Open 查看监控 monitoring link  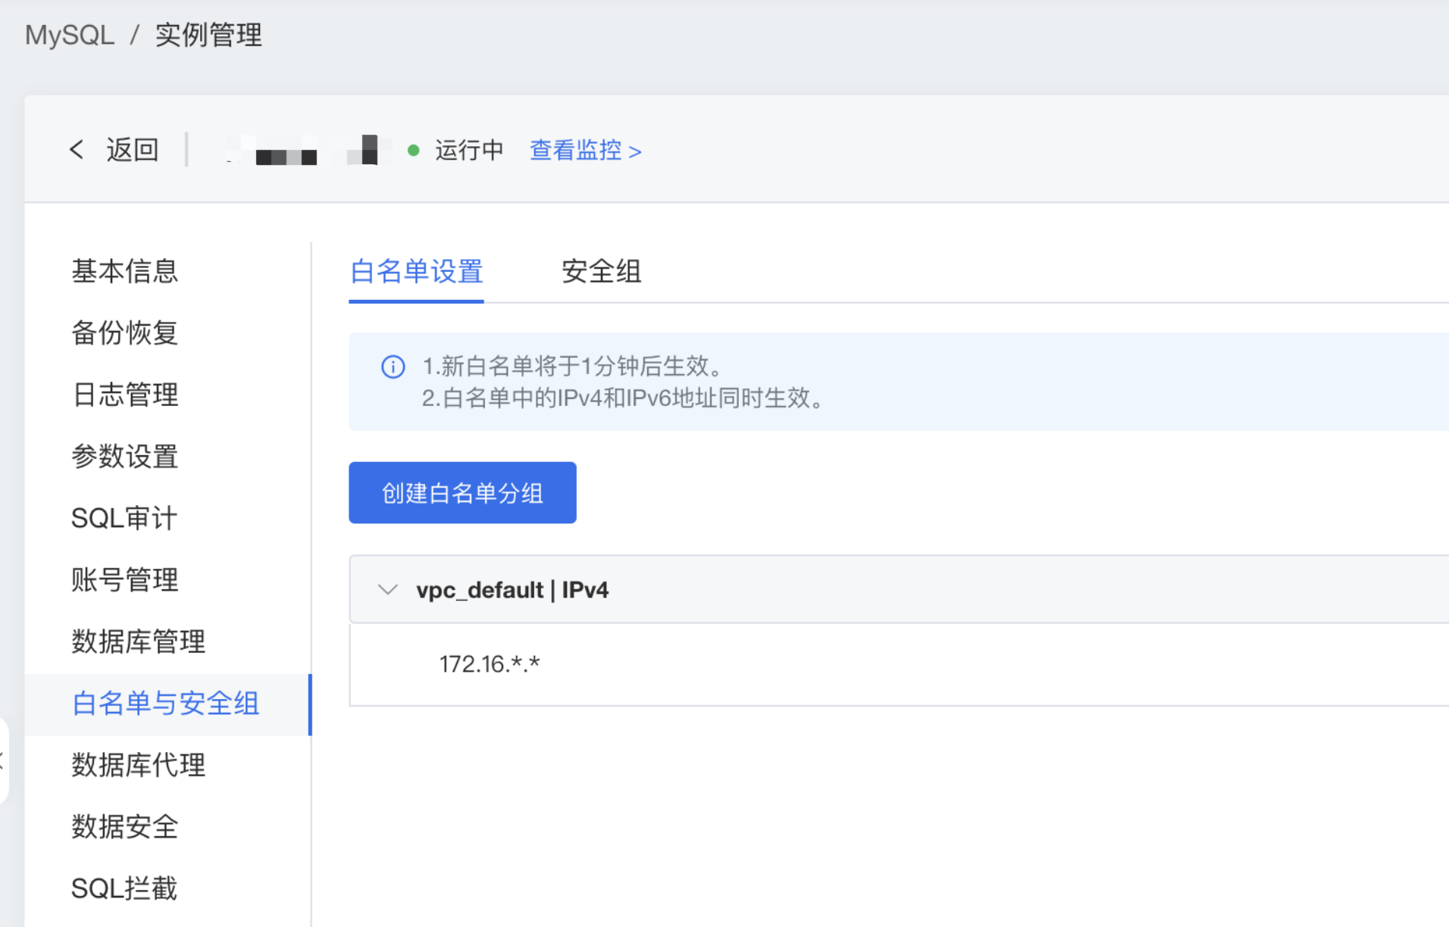585,150
